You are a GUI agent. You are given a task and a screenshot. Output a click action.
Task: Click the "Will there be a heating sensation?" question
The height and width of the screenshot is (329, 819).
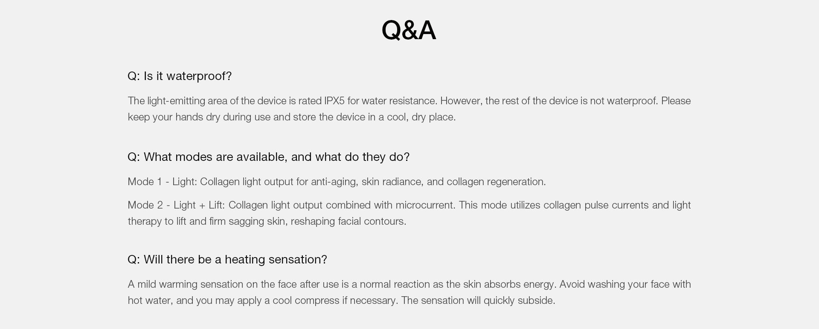point(227,260)
